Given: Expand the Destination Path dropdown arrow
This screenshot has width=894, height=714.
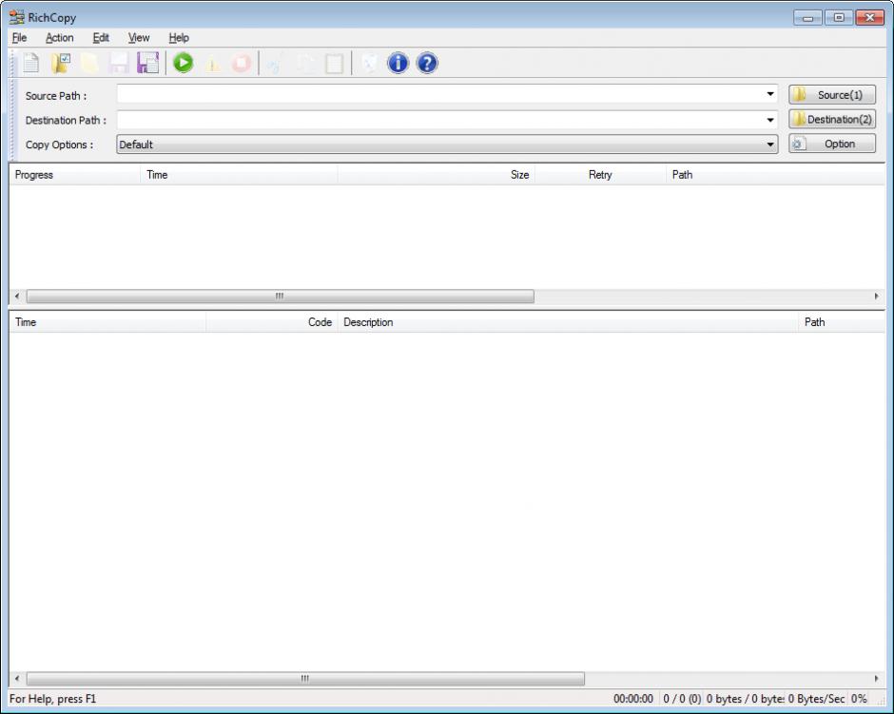Looking at the screenshot, I should pos(770,120).
